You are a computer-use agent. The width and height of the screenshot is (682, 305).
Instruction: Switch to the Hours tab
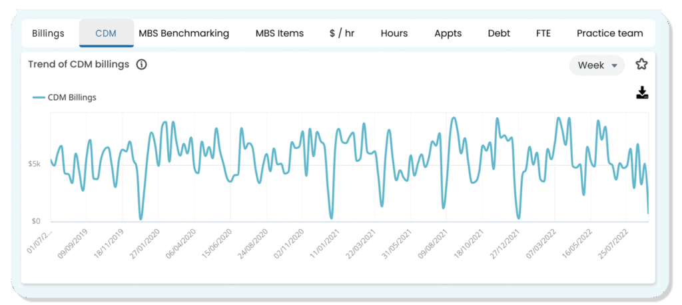(394, 33)
